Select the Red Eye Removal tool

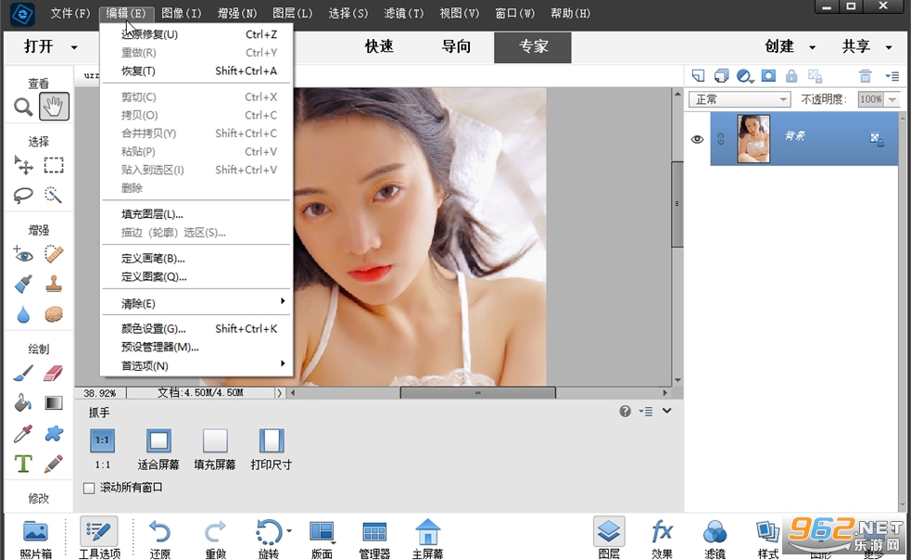pos(23,254)
